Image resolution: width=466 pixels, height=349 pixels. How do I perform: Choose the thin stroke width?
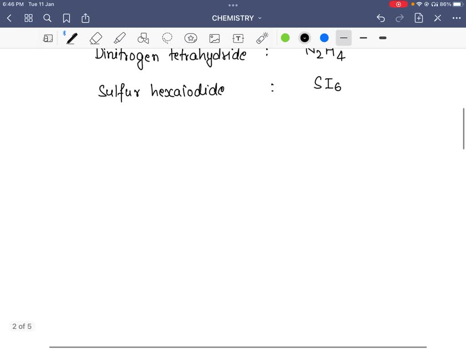point(344,38)
